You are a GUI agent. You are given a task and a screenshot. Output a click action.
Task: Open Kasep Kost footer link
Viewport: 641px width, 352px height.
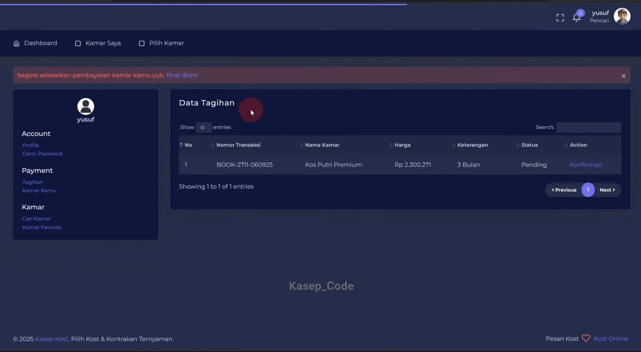pyautogui.click(x=52, y=339)
